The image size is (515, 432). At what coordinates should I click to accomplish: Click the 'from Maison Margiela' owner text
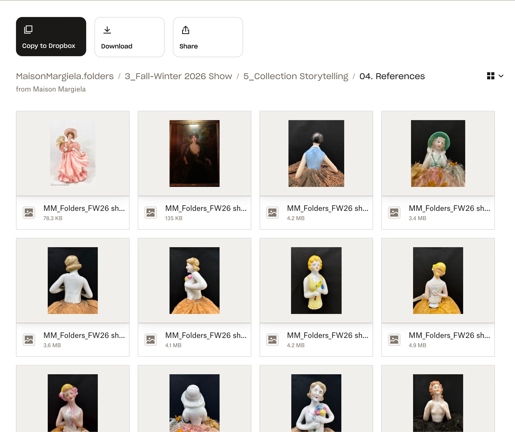click(51, 89)
